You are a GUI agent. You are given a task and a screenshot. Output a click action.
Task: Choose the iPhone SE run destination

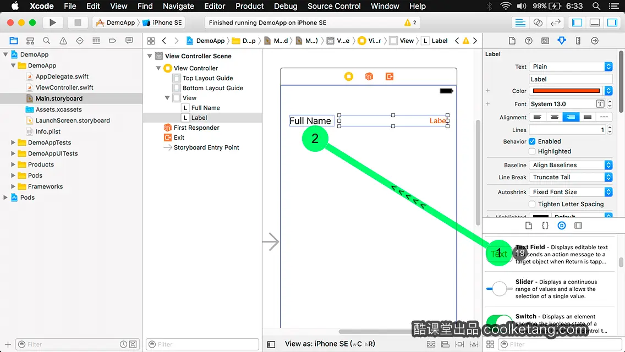pos(163,23)
